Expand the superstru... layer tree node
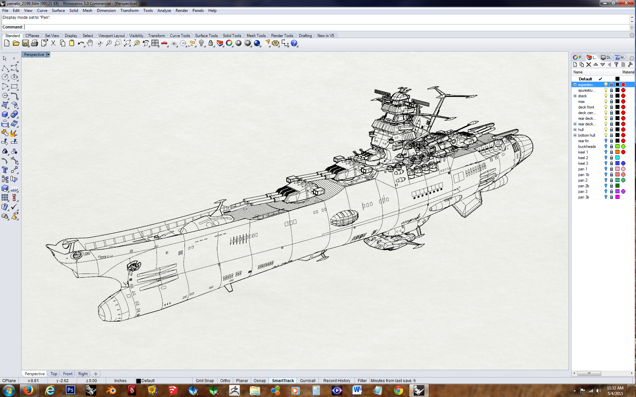Image resolution: width=636 pixels, height=397 pixels. 575,85
